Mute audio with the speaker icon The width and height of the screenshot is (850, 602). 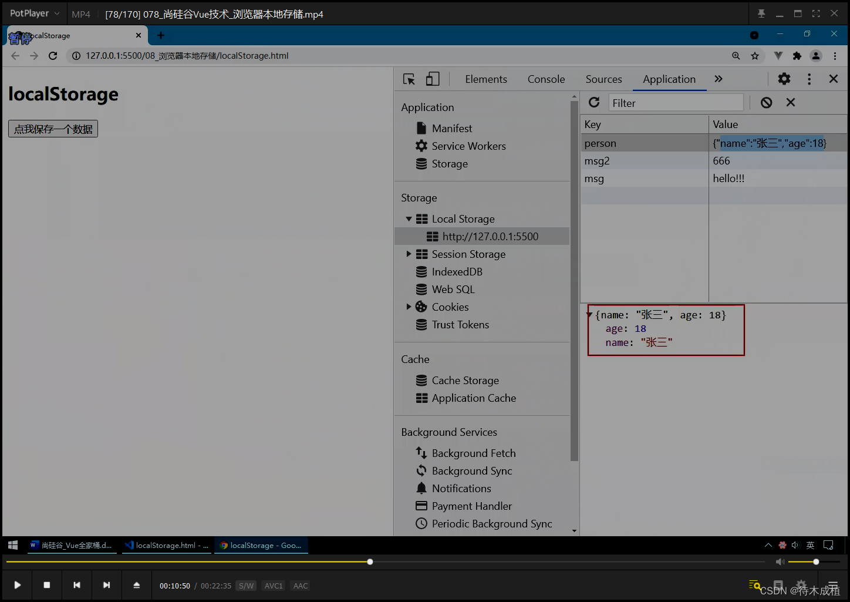click(780, 562)
